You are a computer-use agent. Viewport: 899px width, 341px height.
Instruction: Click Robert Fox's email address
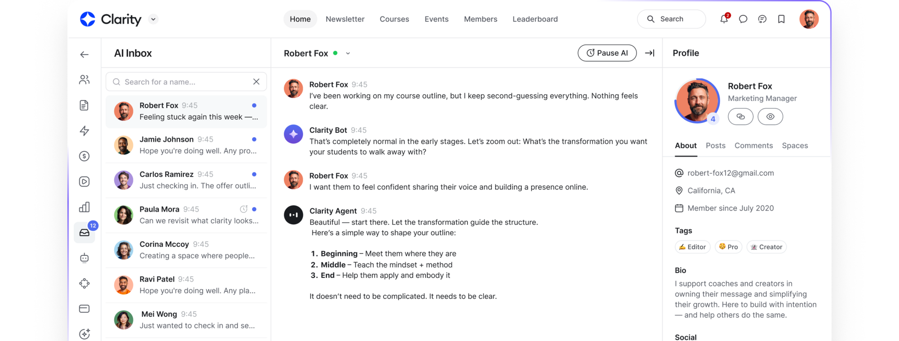pyautogui.click(x=730, y=173)
